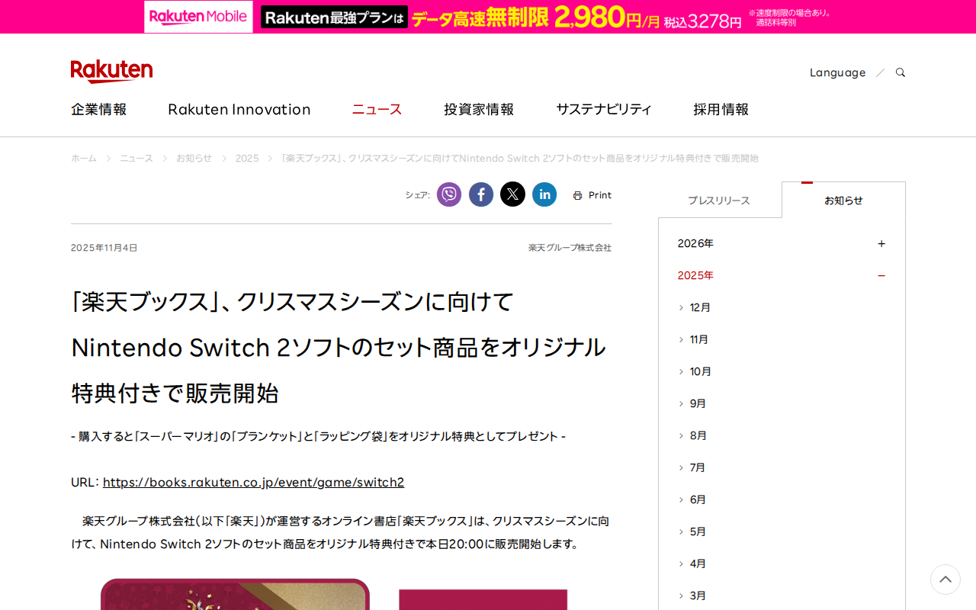Collapse the 2025年 archive list
This screenshot has height=610, width=976.
point(782,275)
